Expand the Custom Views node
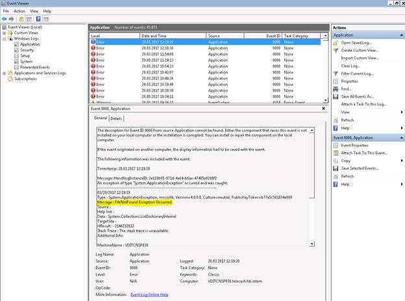The width and height of the screenshot is (405, 301). pos(4,33)
